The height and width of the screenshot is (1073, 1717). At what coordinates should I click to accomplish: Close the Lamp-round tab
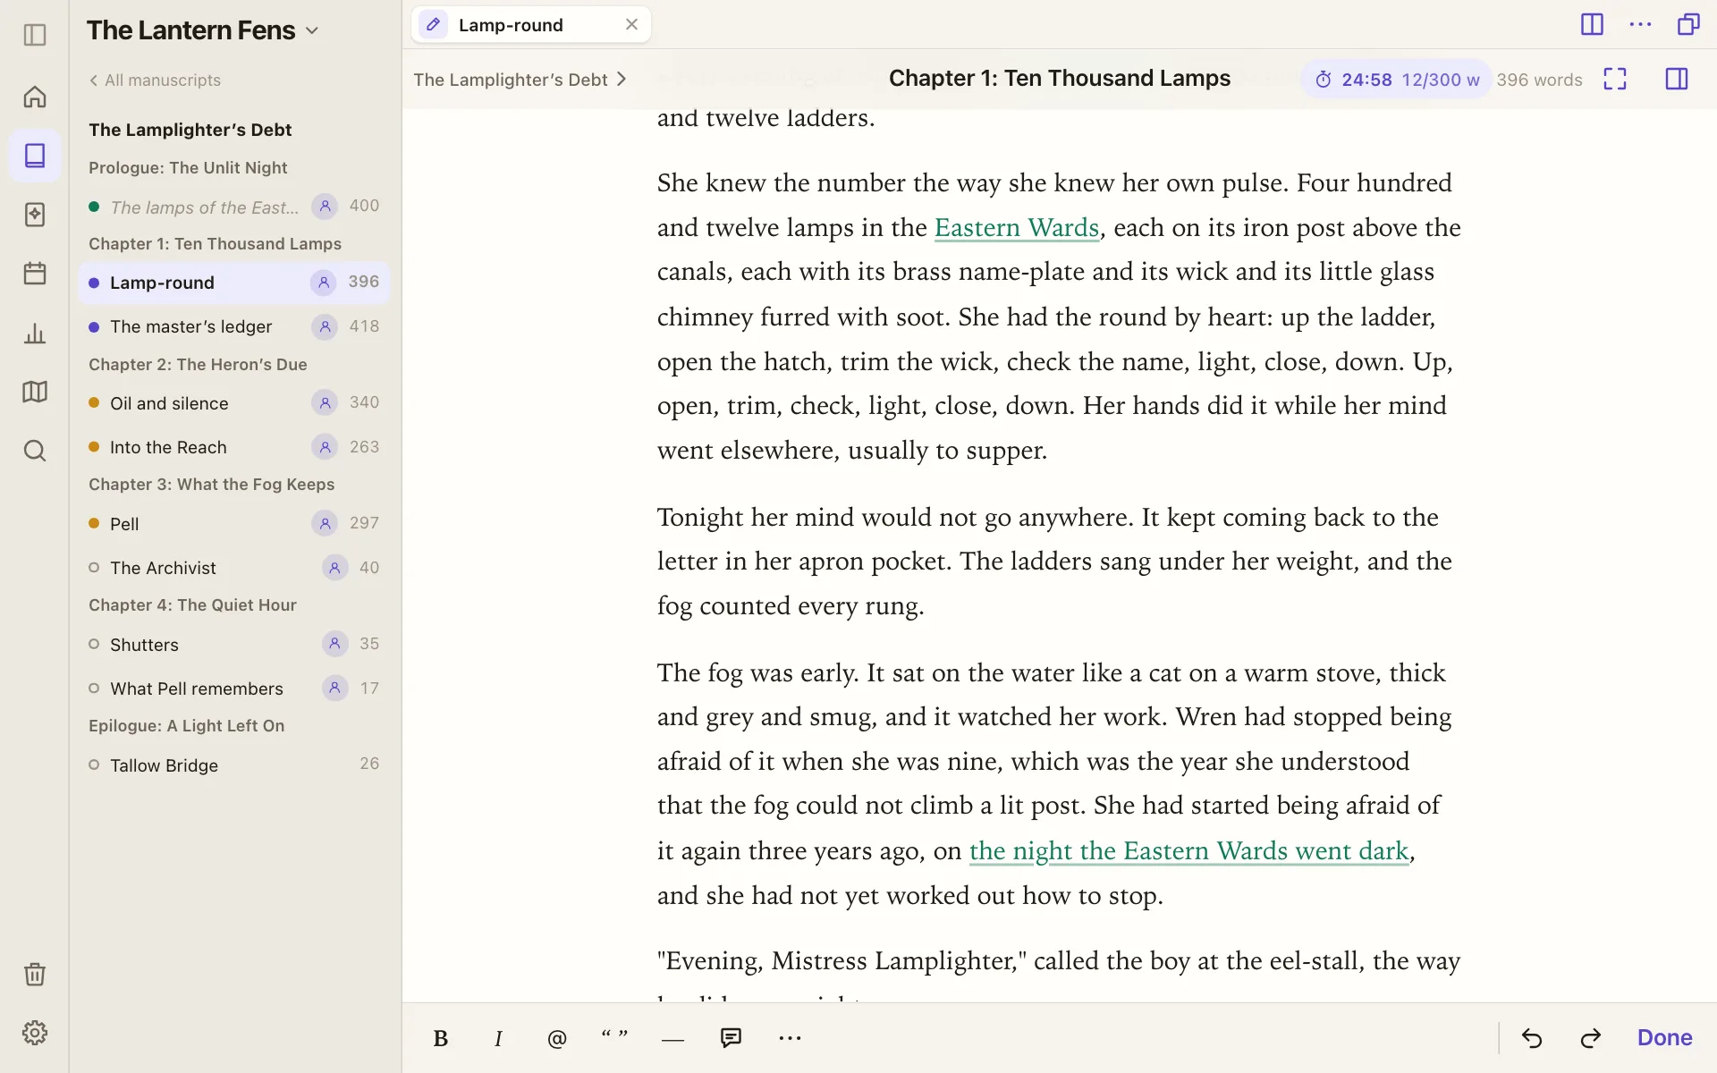point(631,24)
